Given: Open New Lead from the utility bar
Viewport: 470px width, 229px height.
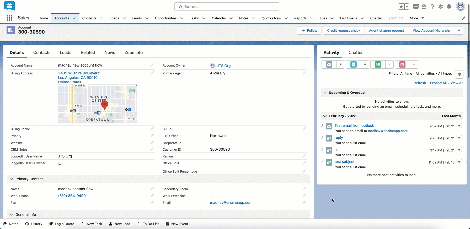Looking at the screenshot, I should [x=120, y=224].
